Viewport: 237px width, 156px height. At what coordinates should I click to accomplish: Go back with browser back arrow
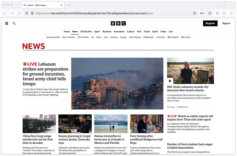pyautogui.click(x=5, y=13)
